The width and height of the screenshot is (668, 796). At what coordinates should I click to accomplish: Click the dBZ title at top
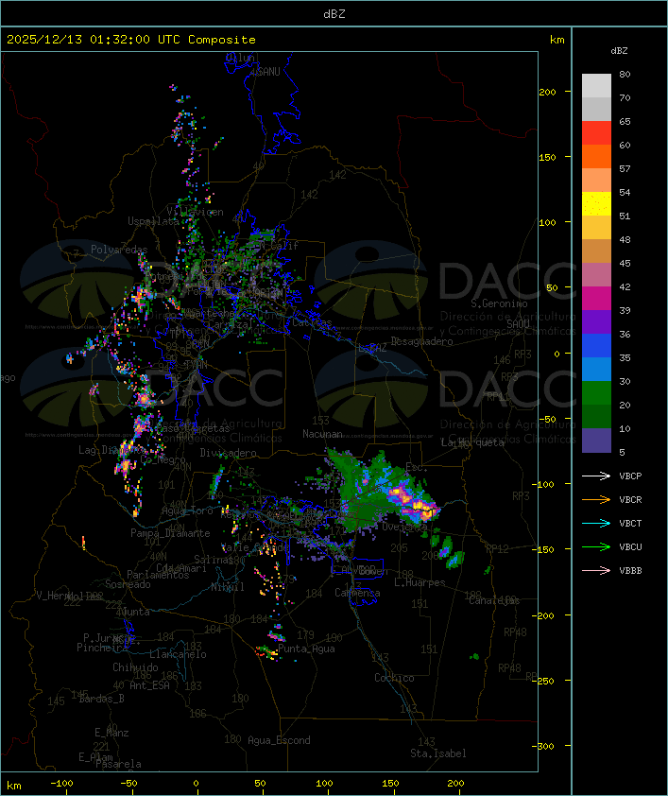coord(334,14)
